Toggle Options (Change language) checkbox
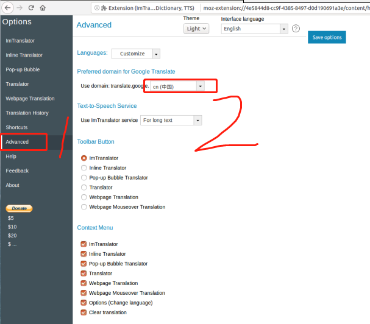Screen dimensions: 370x324 [x=84, y=303]
